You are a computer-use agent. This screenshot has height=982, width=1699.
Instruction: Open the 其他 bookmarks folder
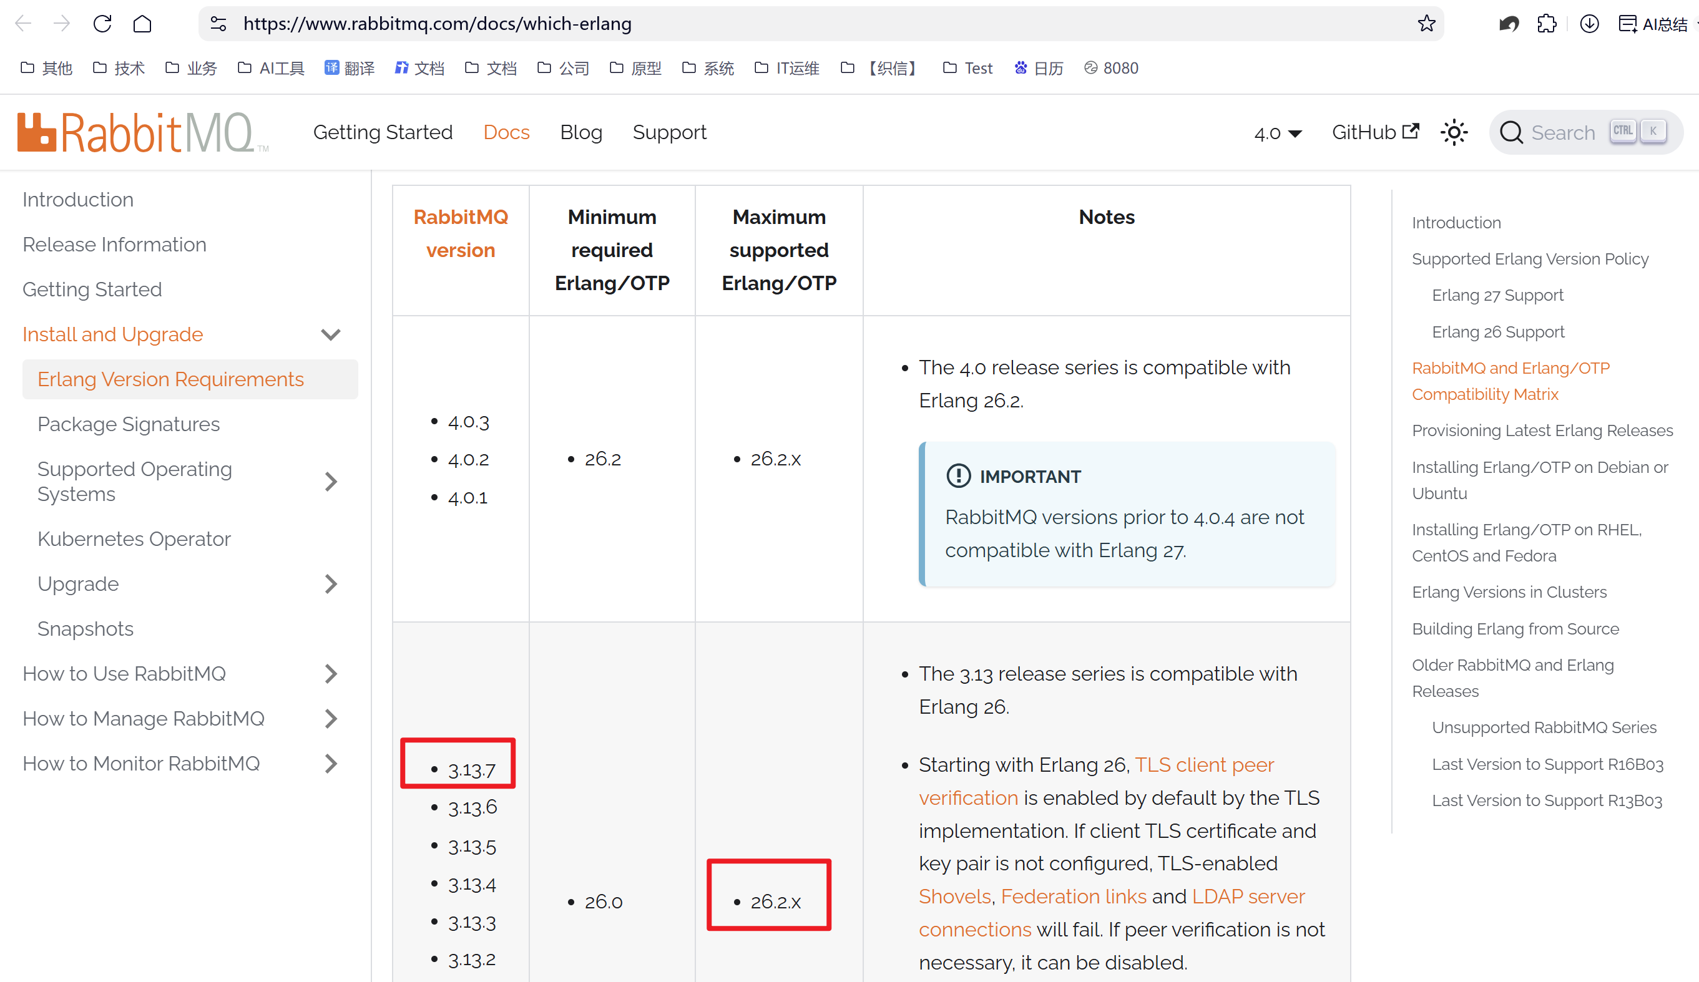(x=47, y=68)
